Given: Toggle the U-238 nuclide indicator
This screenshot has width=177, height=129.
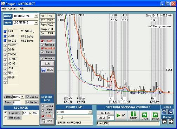Looking at the screenshot, I should pyautogui.click(x=5, y=36).
